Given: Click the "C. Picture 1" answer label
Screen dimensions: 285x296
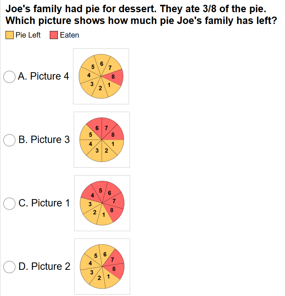Looking at the screenshot, I should coord(44,203).
